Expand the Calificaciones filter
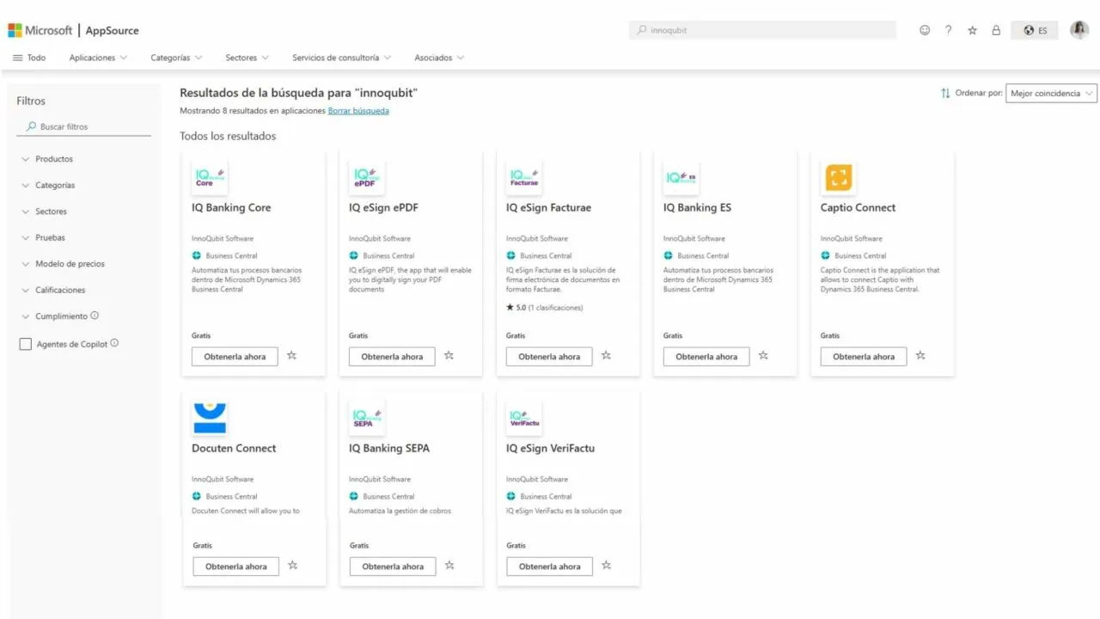1100x619 pixels. (53, 290)
